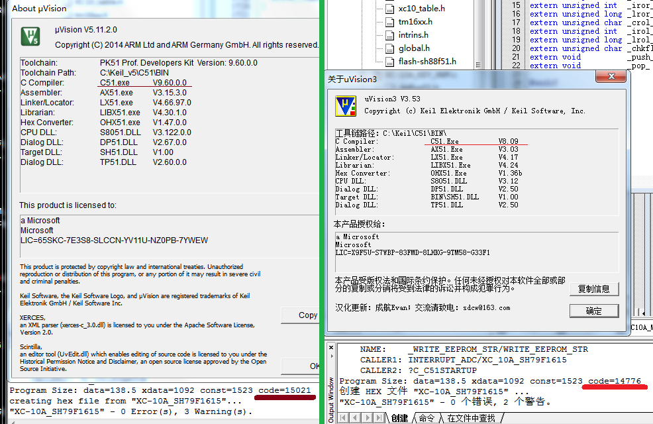Click the OHX51.Exe V1.36b row
The height and width of the screenshot is (424, 653).
428,174
